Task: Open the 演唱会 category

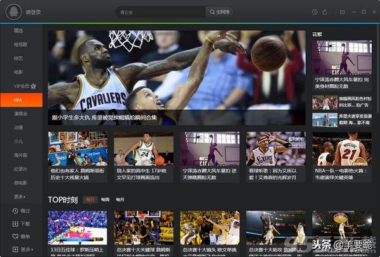Action: tap(21, 114)
